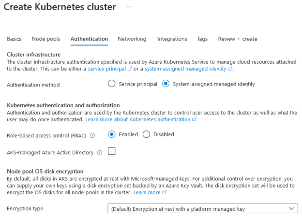Open the service principal documentation link

click(107, 69)
